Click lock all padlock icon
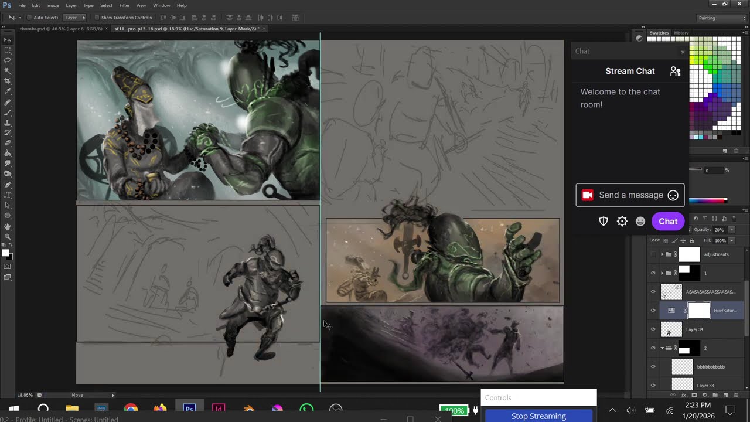This screenshot has width=750, height=422. tap(691, 240)
